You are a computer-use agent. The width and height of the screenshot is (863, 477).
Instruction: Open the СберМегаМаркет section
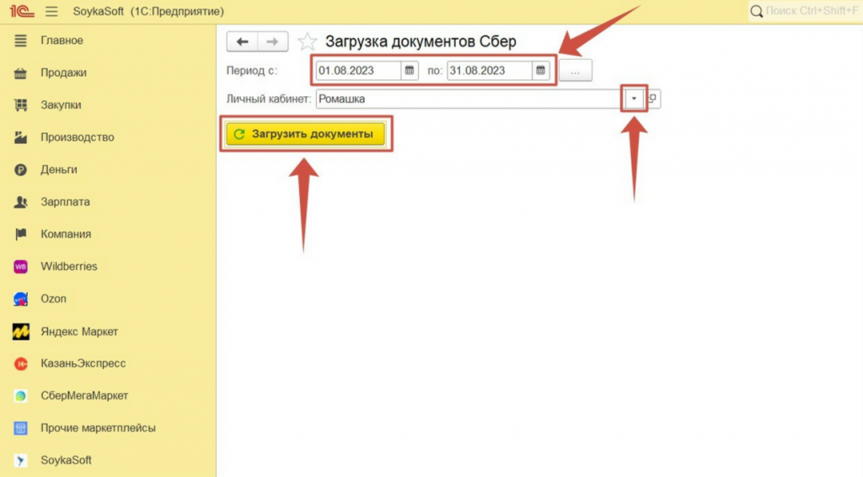[84, 395]
